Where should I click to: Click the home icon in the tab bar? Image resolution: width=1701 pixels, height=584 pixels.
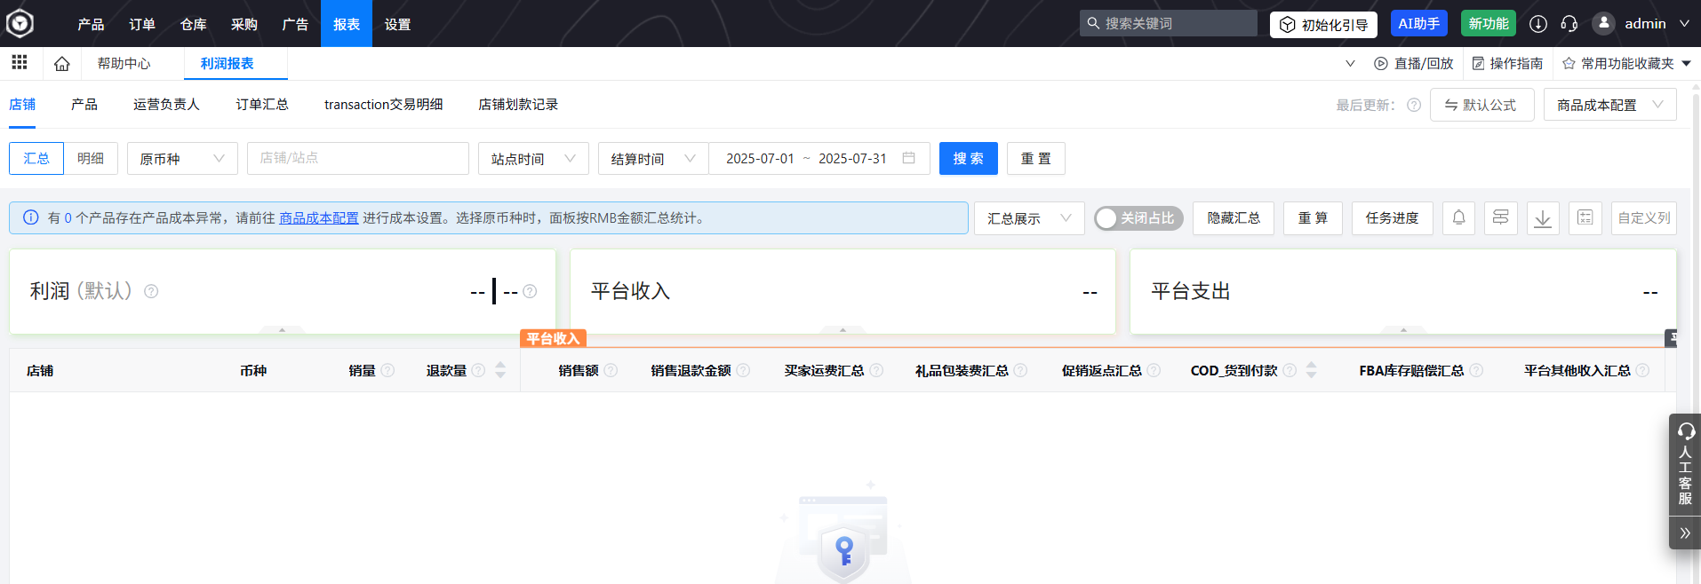pos(61,64)
